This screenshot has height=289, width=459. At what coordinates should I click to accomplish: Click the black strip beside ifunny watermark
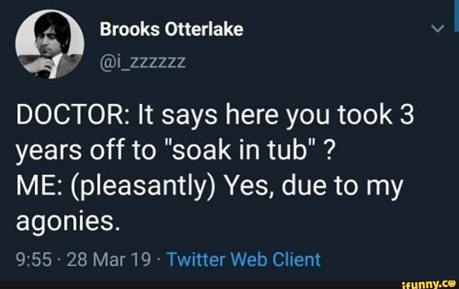pos(191,284)
